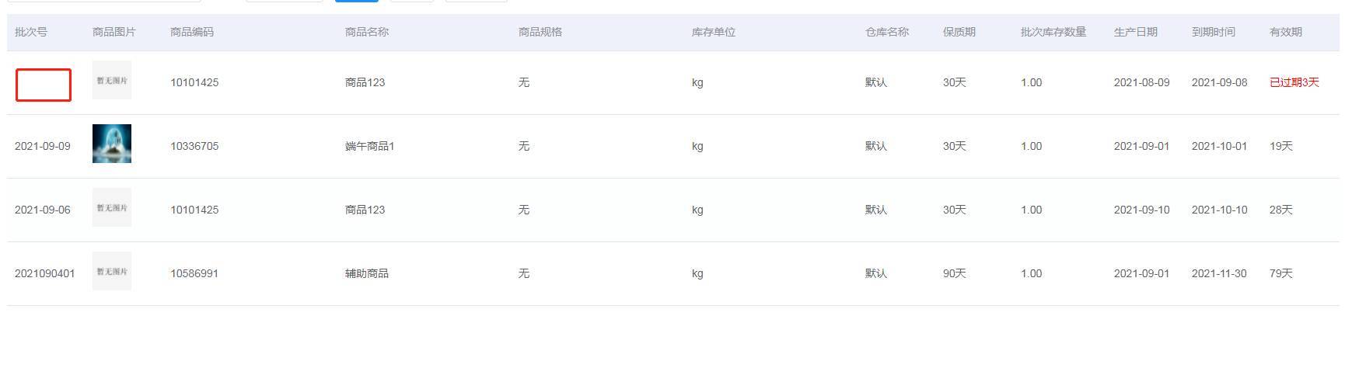Click the placeholder image for batch 2021-09-06
This screenshot has width=1345, height=389.
pos(112,207)
